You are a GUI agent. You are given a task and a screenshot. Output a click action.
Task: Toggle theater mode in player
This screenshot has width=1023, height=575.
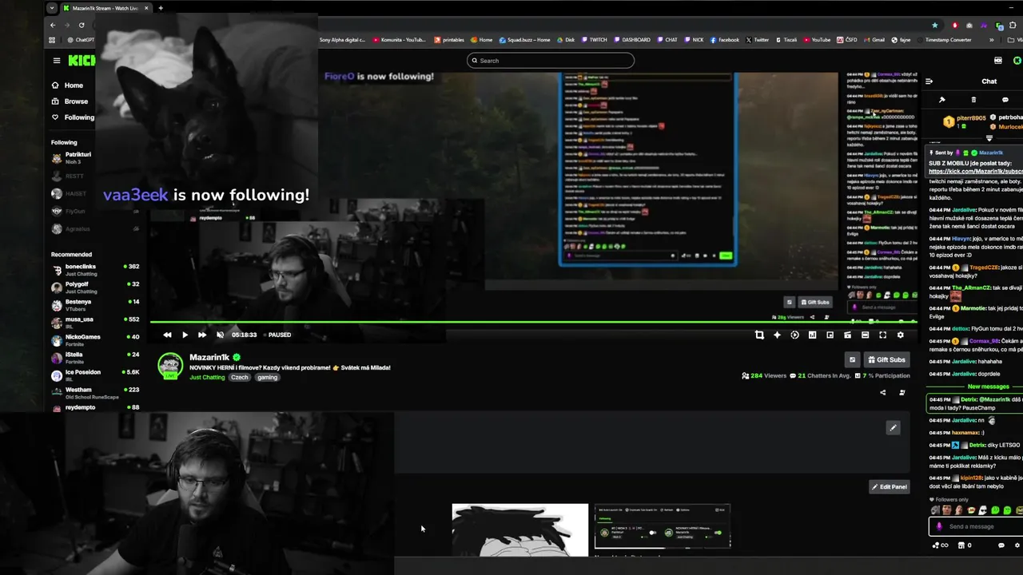pos(865,335)
